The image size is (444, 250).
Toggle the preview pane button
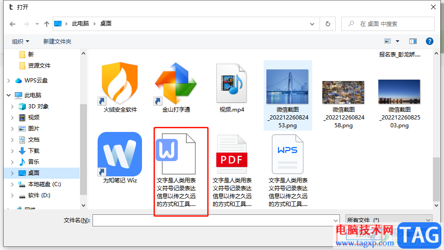coord(413,41)
